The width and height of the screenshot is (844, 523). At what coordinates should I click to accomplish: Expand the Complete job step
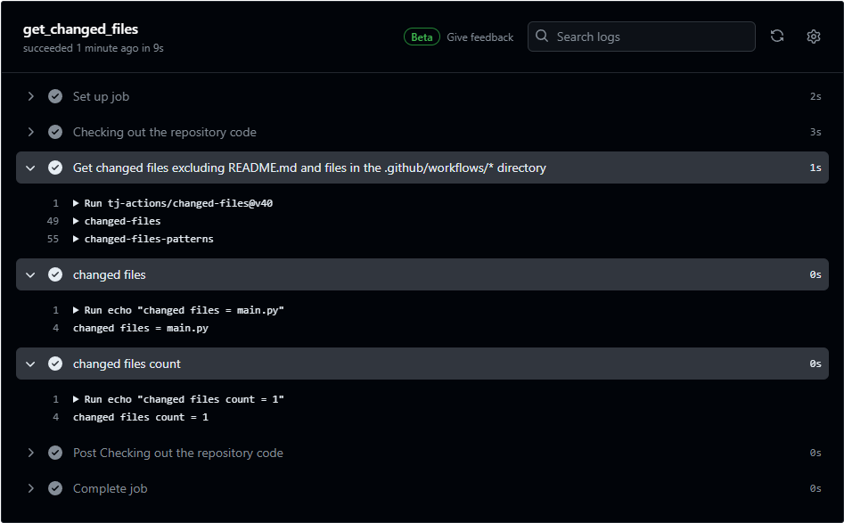[x=31, y=488]
